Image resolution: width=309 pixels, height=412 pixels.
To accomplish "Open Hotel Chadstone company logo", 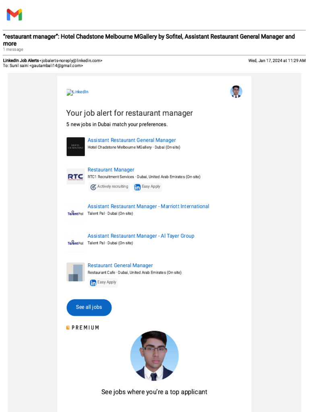I will [76, 146].
